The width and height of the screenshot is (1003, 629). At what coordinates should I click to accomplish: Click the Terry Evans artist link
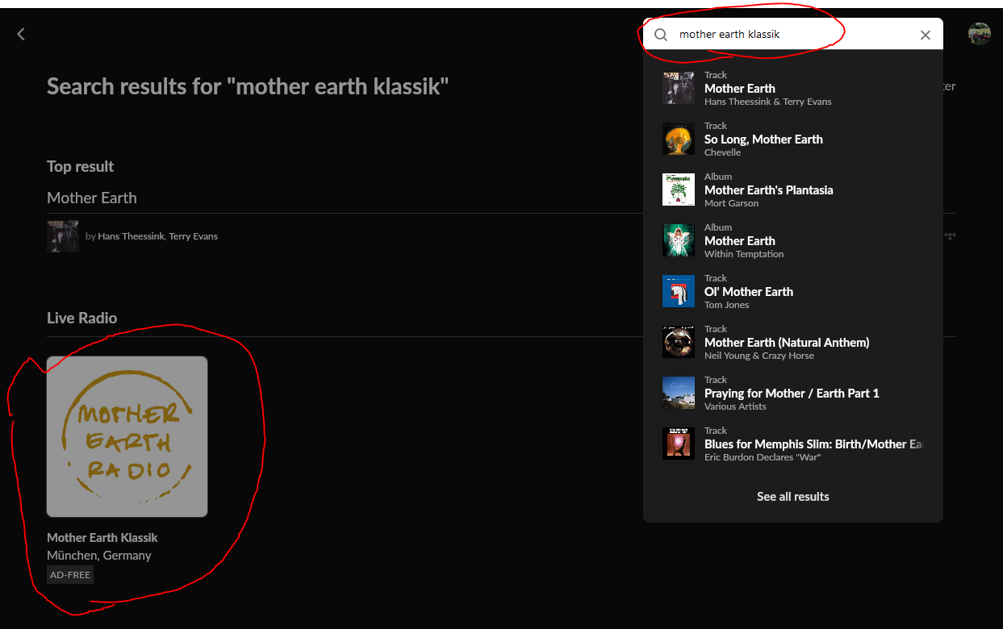pyautogui.click(x=194, y=236)
